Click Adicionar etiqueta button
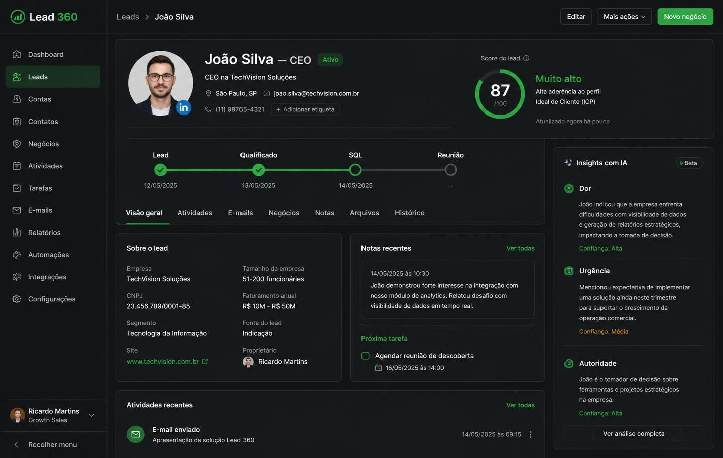The width and height of the screenshot is (723, 458). (x=305, y=109)
